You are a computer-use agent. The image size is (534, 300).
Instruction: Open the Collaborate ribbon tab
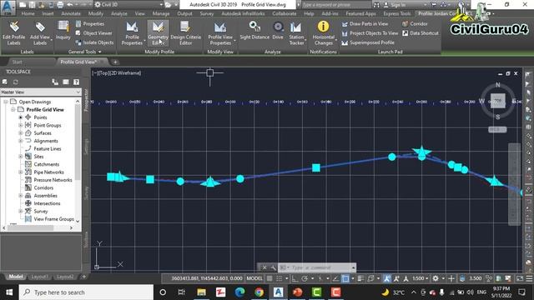(x=285, y=13)
